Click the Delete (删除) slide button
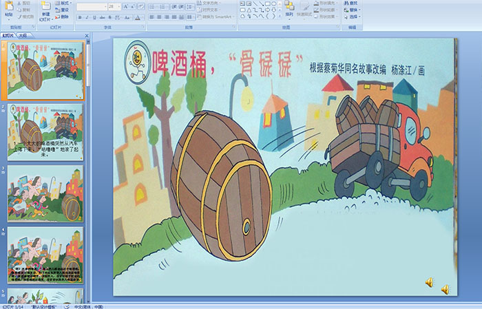 tap(62, 17)
